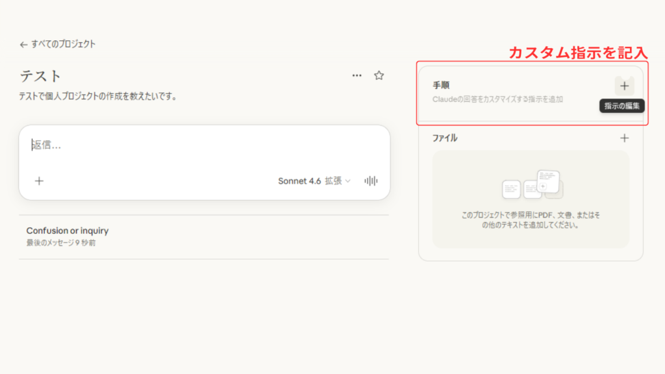Start voice mode with the waveform icon
The image size is (665, 374).
coord(371,181)
